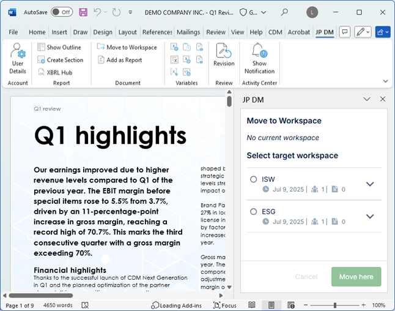The width and height of the screenshot is (395, 311).
Task: Switch to the Home tab
Action: 37,32
